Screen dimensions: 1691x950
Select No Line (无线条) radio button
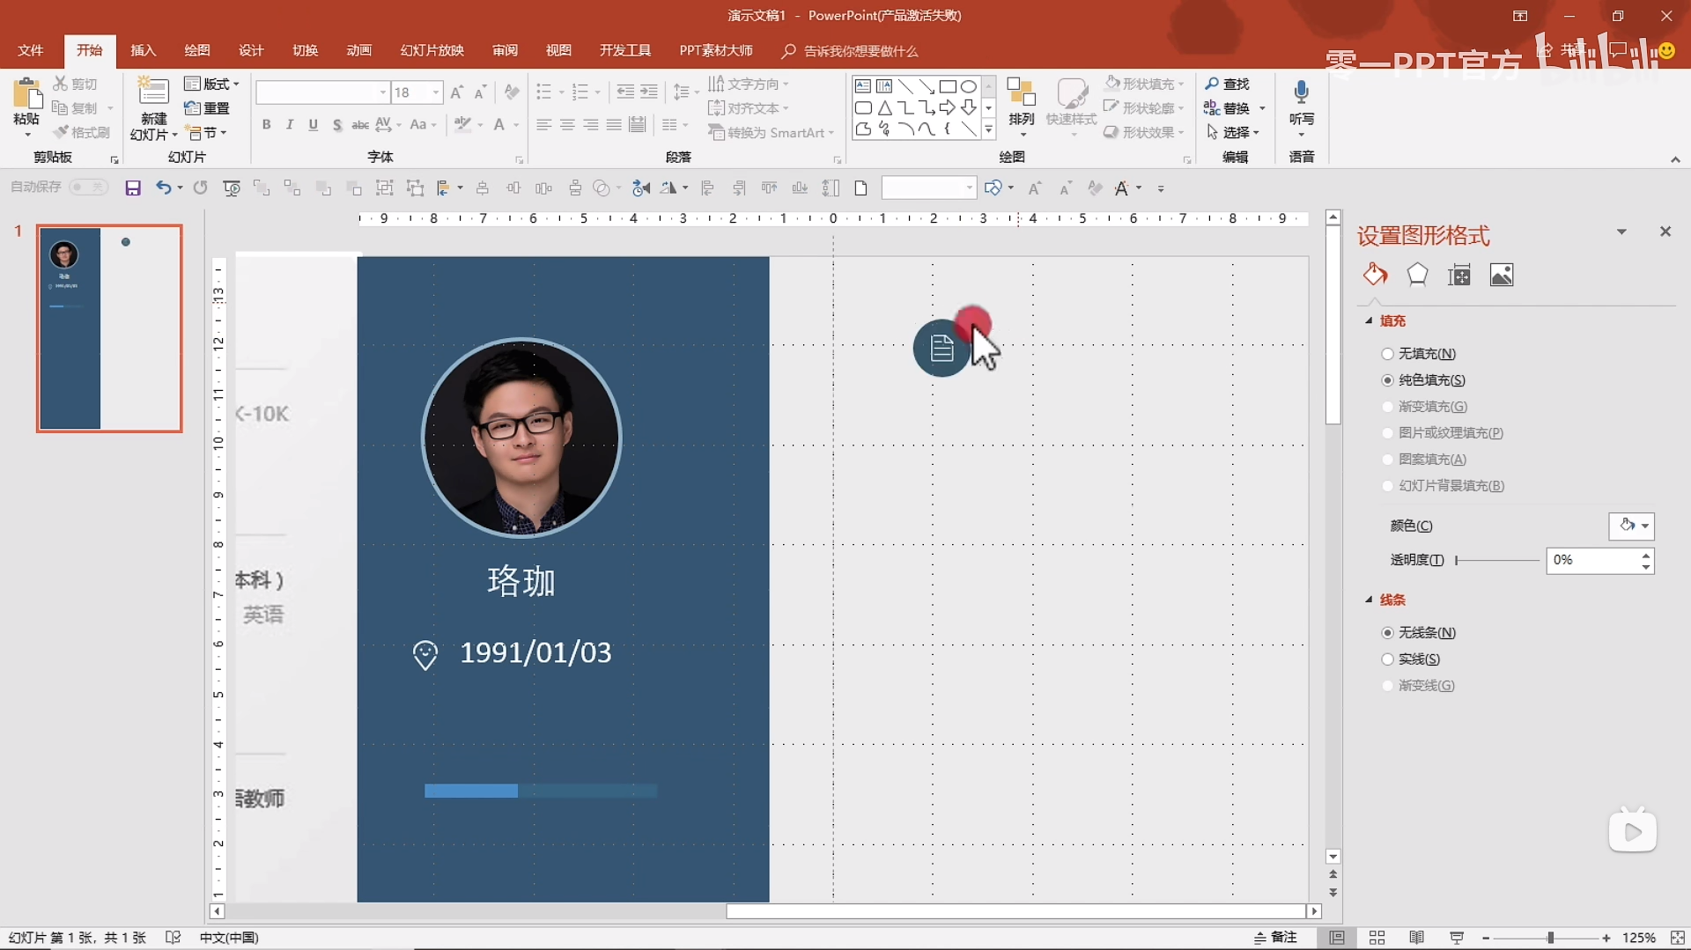pyautogui.click(x=1388, y=633)
